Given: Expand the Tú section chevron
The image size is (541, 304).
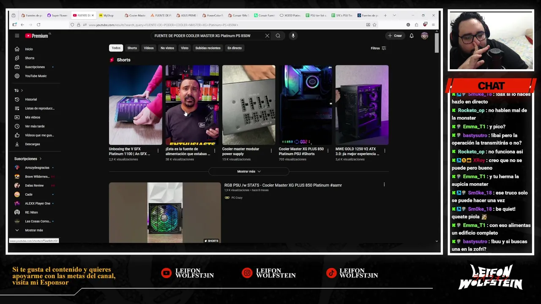Looking at the screenshot, I should coord(22,90).
